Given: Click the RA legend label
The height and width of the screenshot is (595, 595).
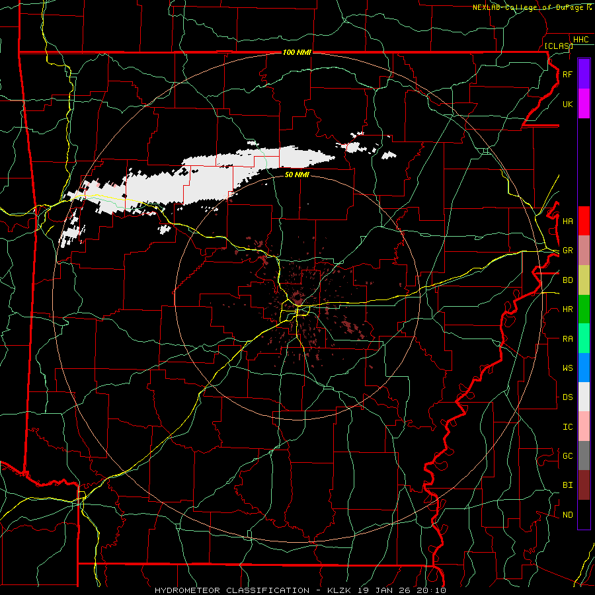Looking at the screenshot, I should [x=567, y=339].
